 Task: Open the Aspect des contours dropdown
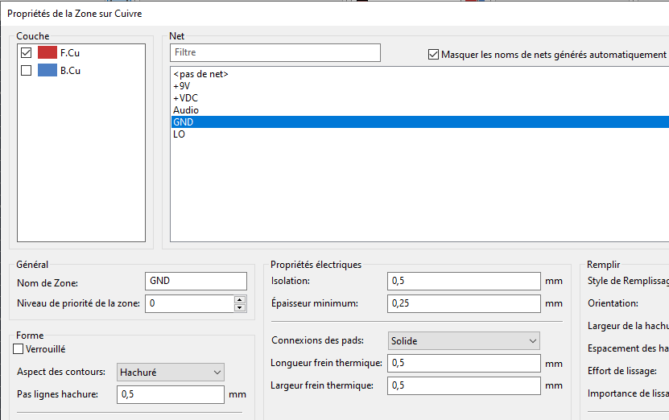tap(170, 372)
